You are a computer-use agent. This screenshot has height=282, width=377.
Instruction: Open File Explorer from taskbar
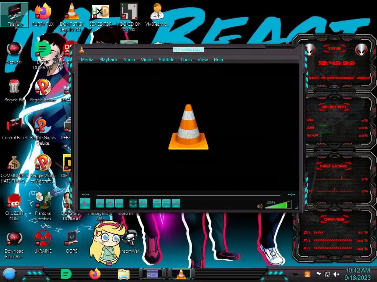click(124, 274)
